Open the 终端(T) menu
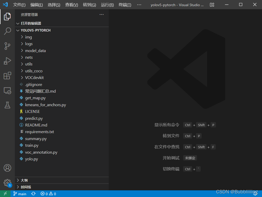Image resolution: width=262 pixels, height=197 pixels. tap(125, 5)
